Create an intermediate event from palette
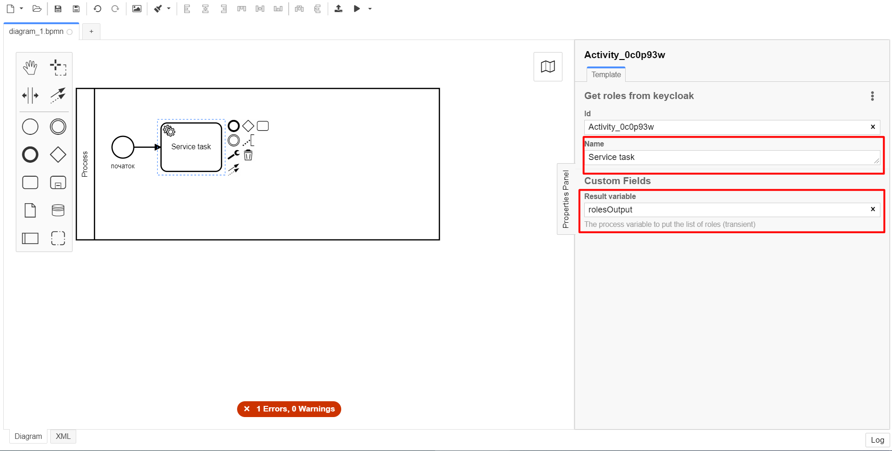Screen dimensions: 892x451 tap(58, 126)
